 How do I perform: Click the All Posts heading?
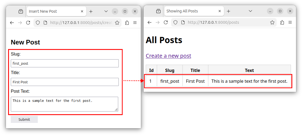[164, 40]
